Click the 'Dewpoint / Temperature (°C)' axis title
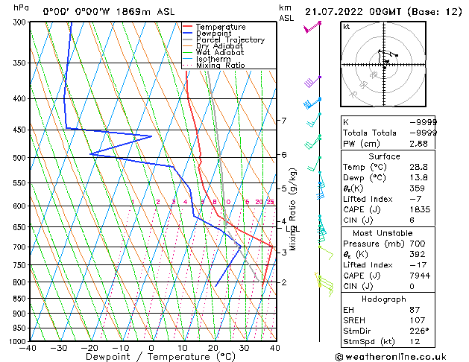Screen dimensions: 469x362 [160, 357]
